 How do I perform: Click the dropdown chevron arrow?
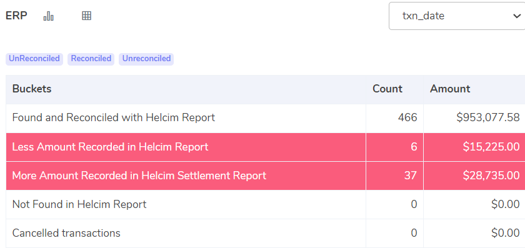(x=517, y=16)
